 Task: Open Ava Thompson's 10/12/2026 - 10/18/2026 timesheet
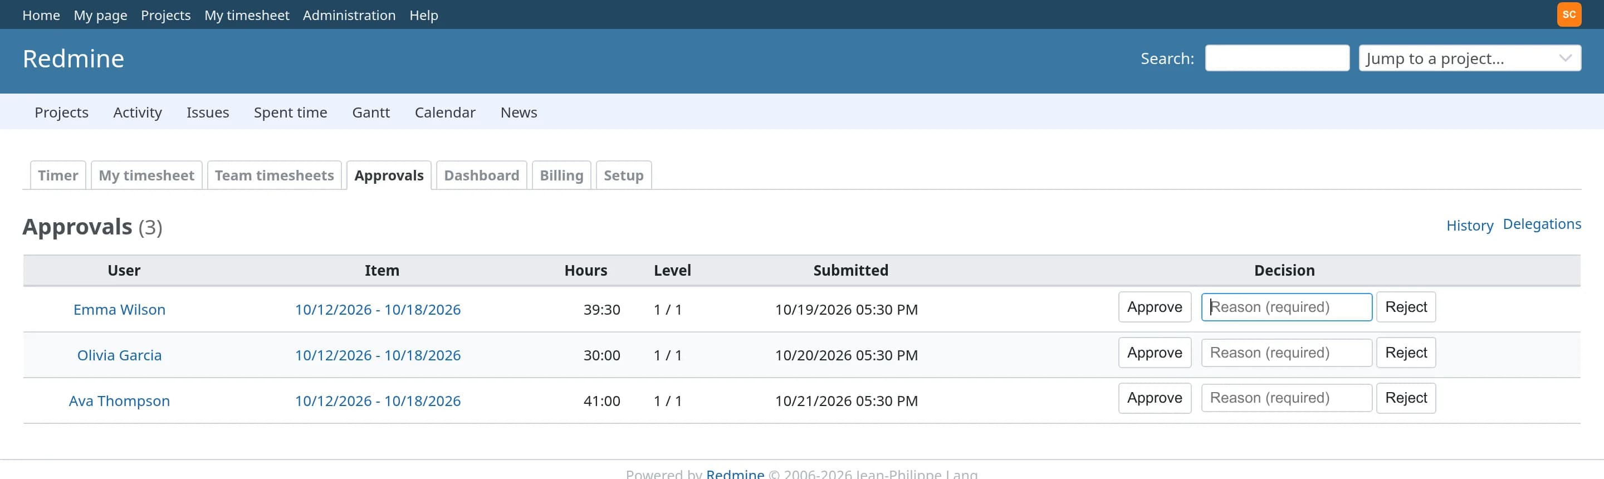pyautogui.click(x=378, y=400)
